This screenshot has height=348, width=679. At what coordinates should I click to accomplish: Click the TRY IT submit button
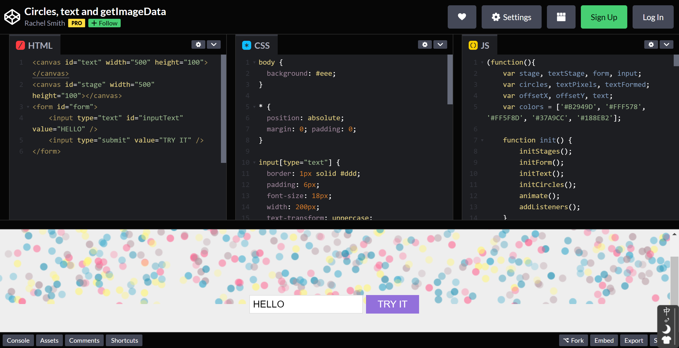click(x=392, y=304)
